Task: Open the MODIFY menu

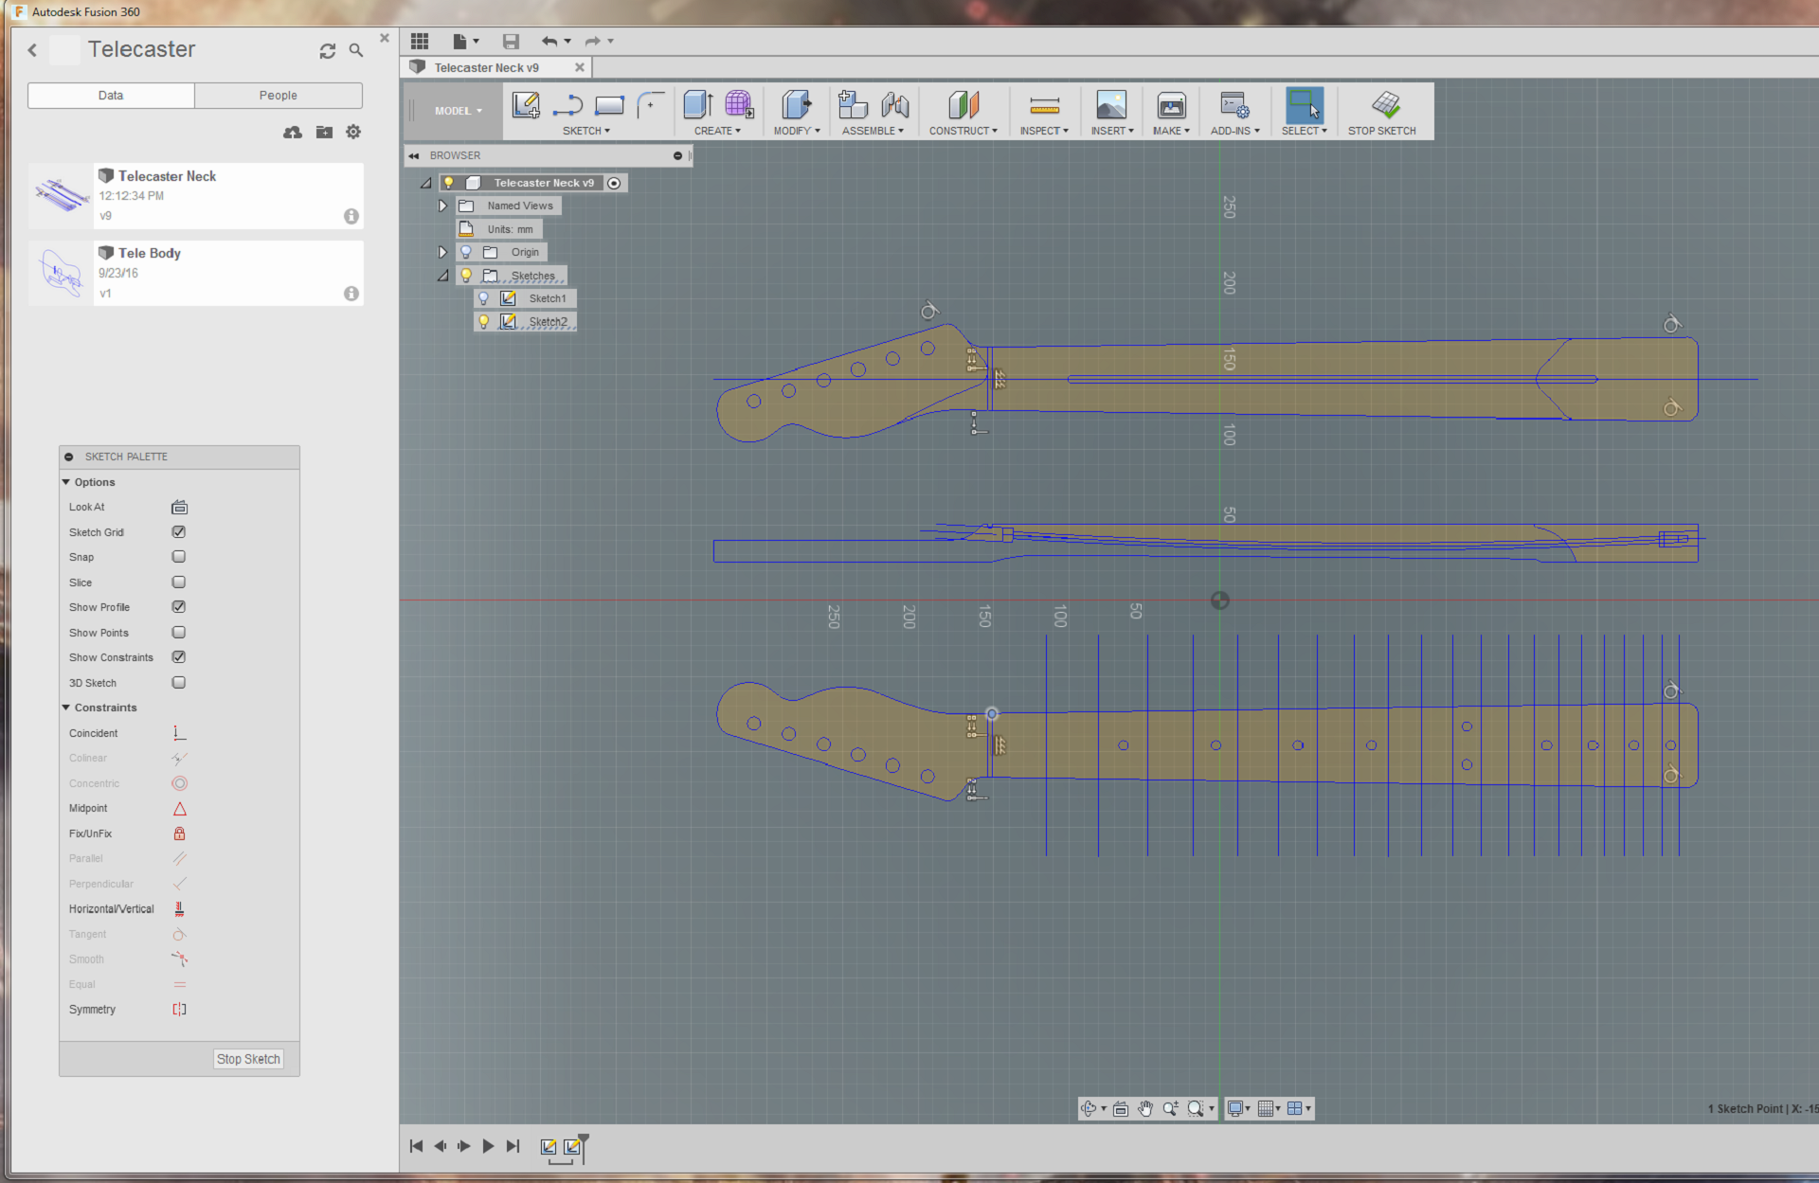Action: pos(796,131)
